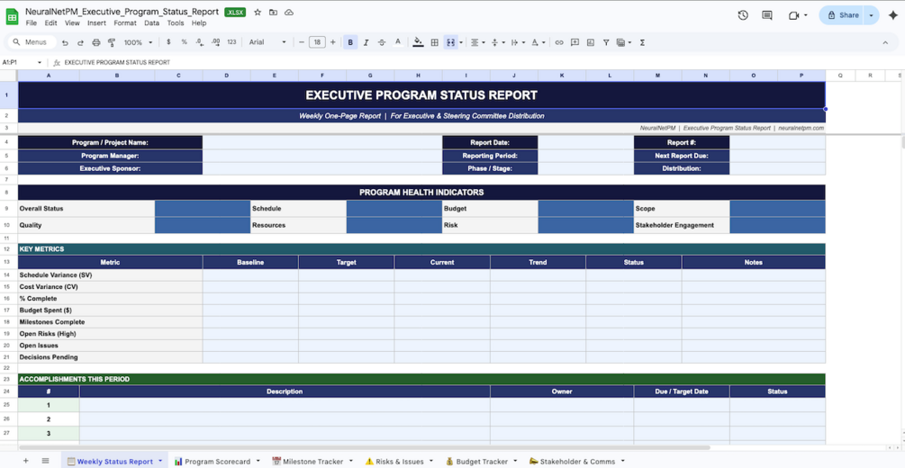
Task: Open version history clock icon
Action: tap(743, 15)
